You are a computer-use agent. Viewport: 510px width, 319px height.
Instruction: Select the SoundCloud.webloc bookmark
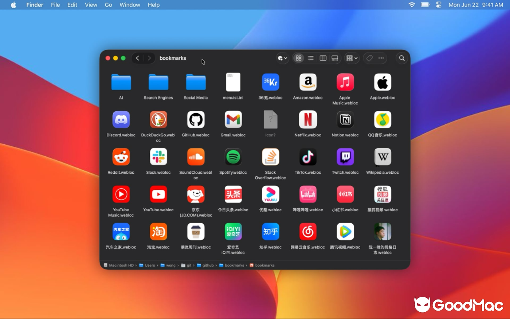(196, 157)
